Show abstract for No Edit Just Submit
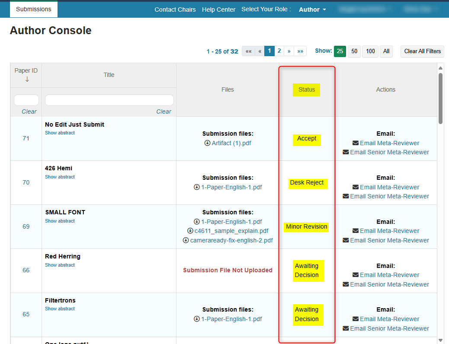The image size is (449, 344). point(60,133)
